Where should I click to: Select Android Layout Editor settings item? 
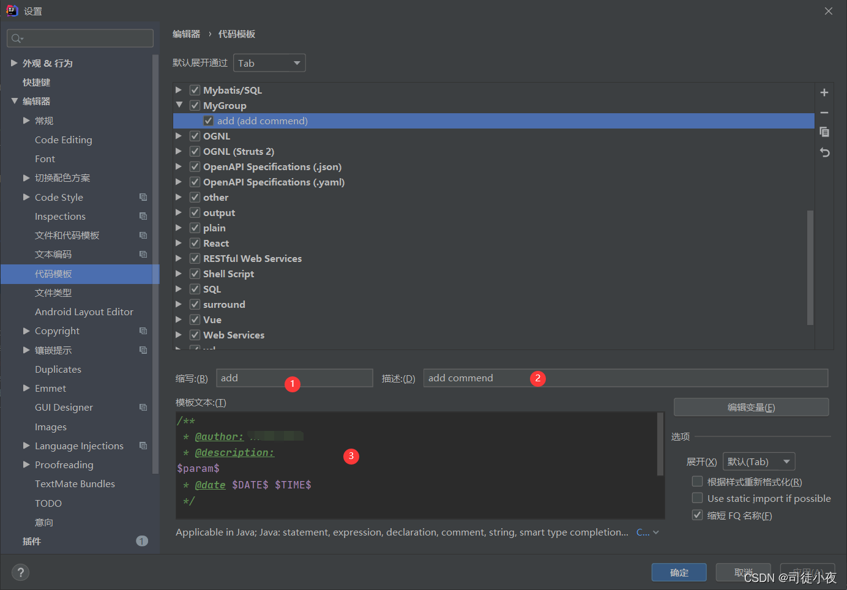coord(84,312)
